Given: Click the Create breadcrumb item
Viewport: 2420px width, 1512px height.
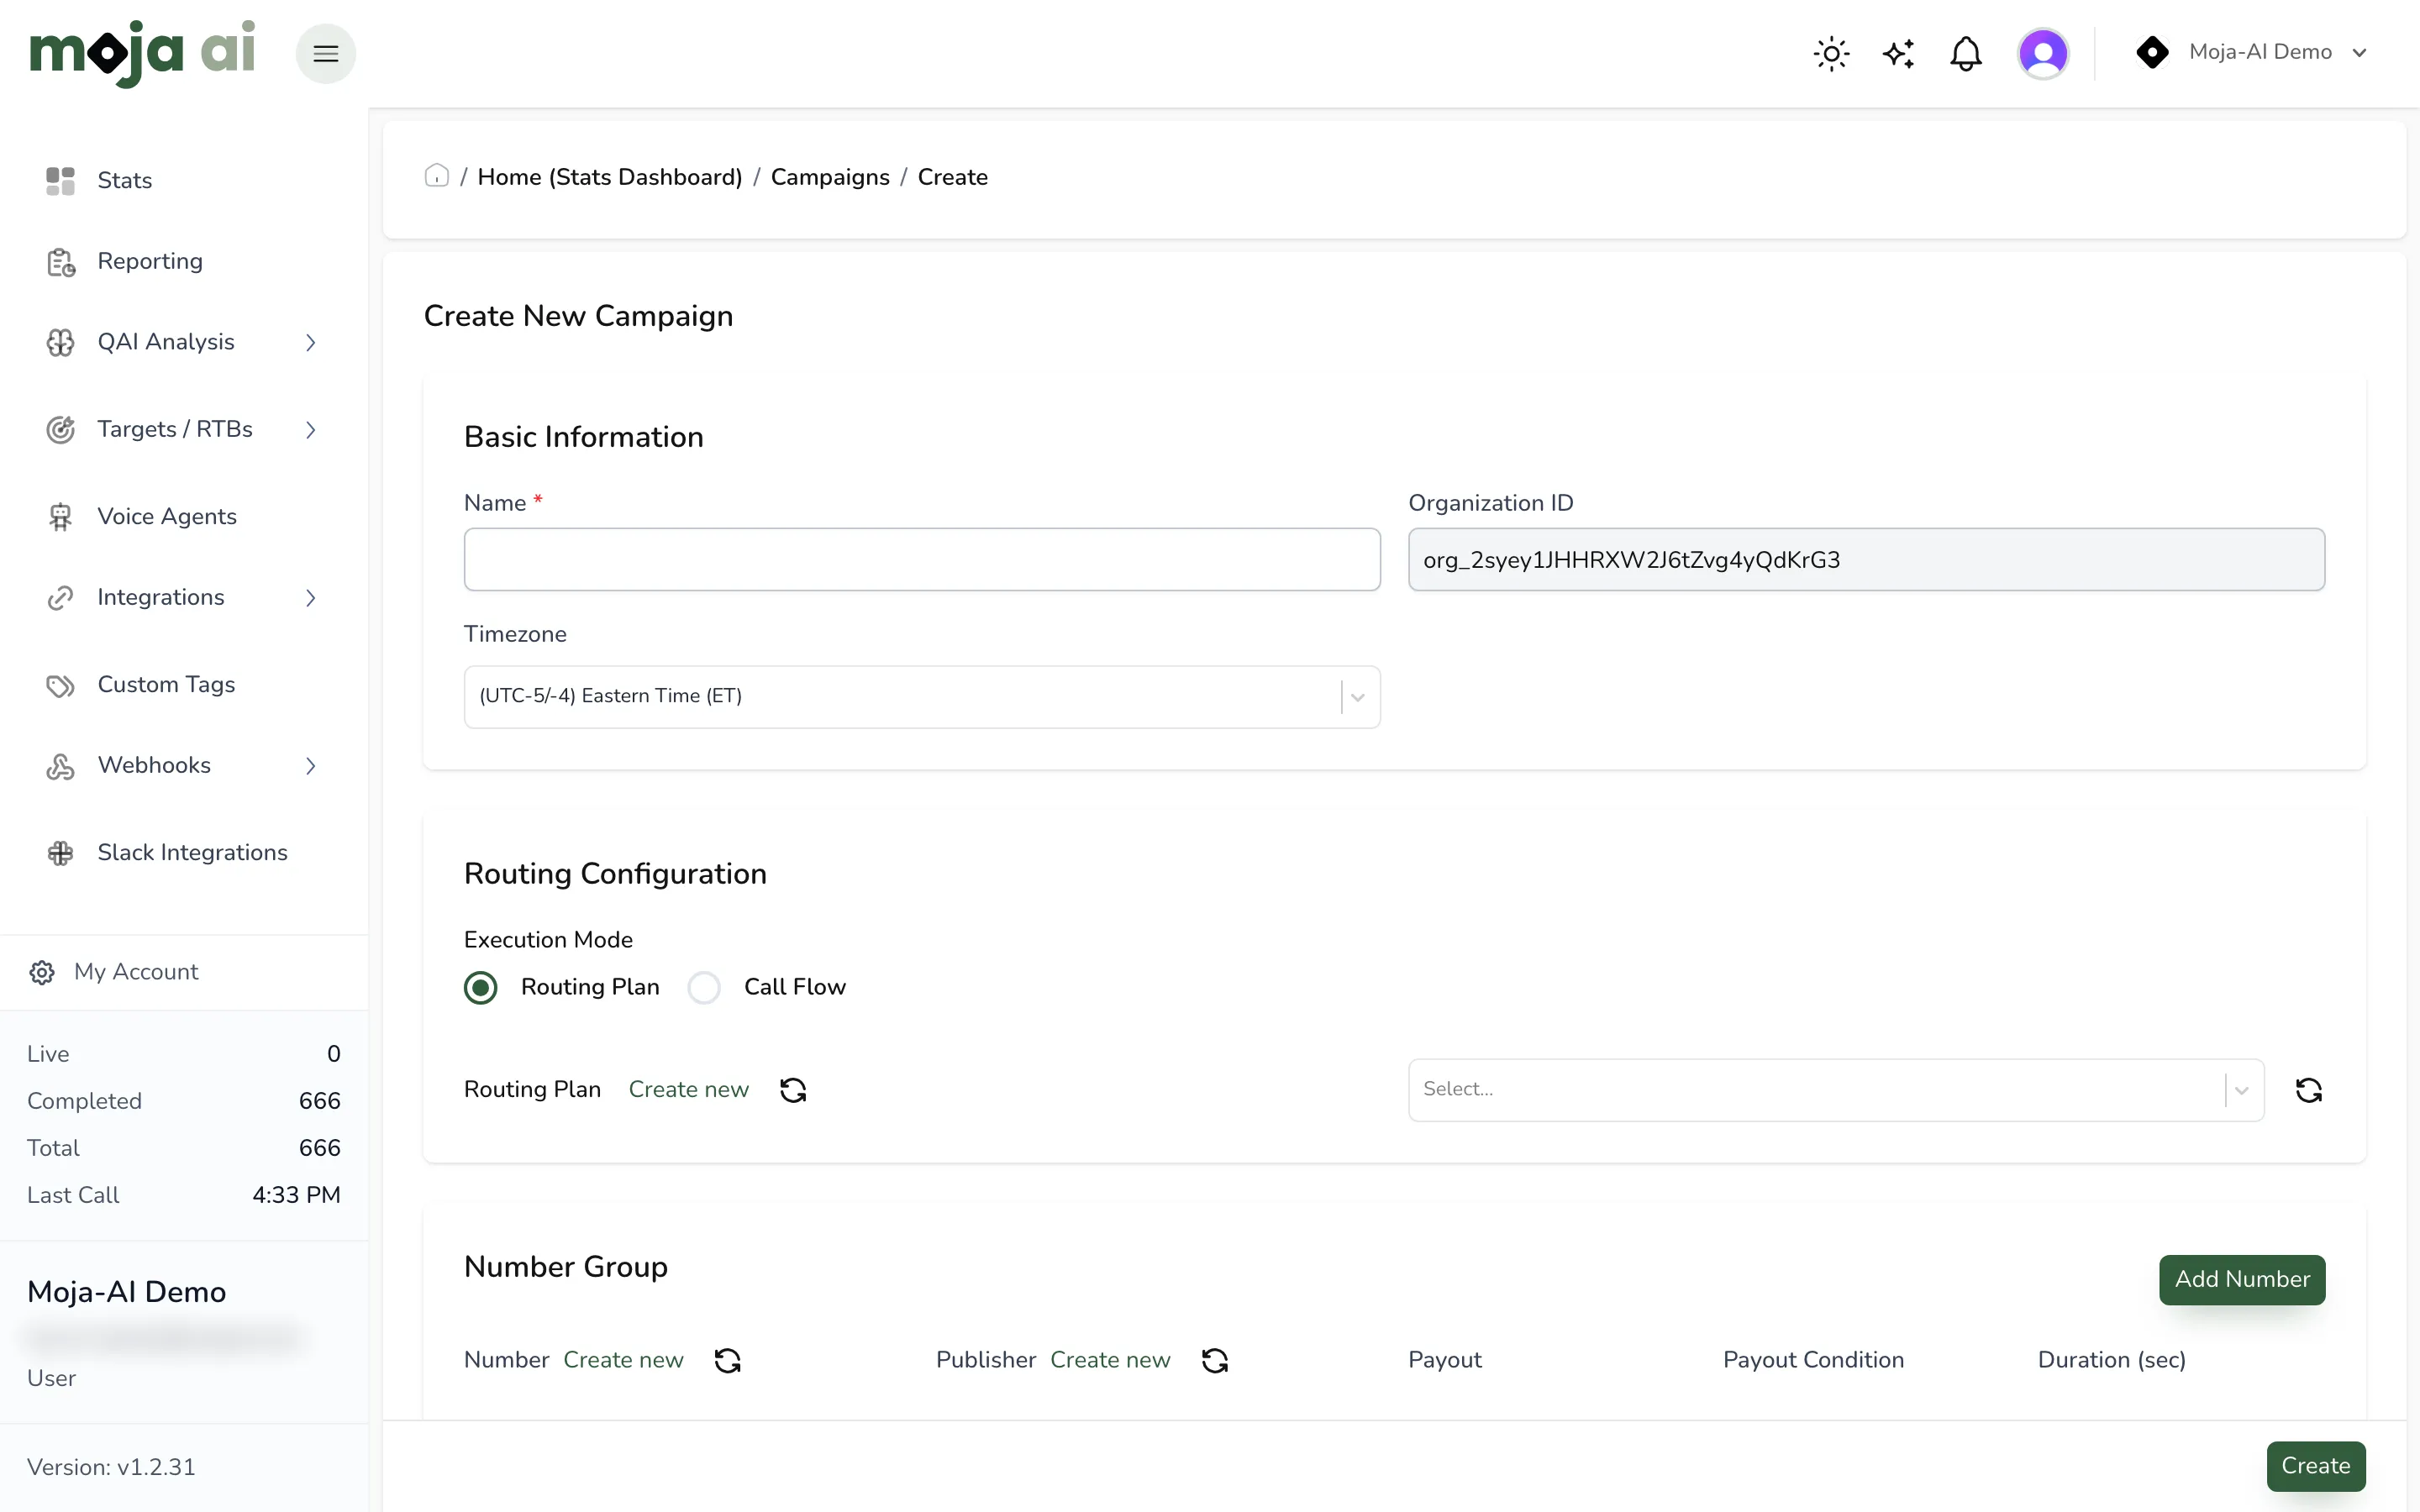Looking at the screenshot, I should coord(952,177).
